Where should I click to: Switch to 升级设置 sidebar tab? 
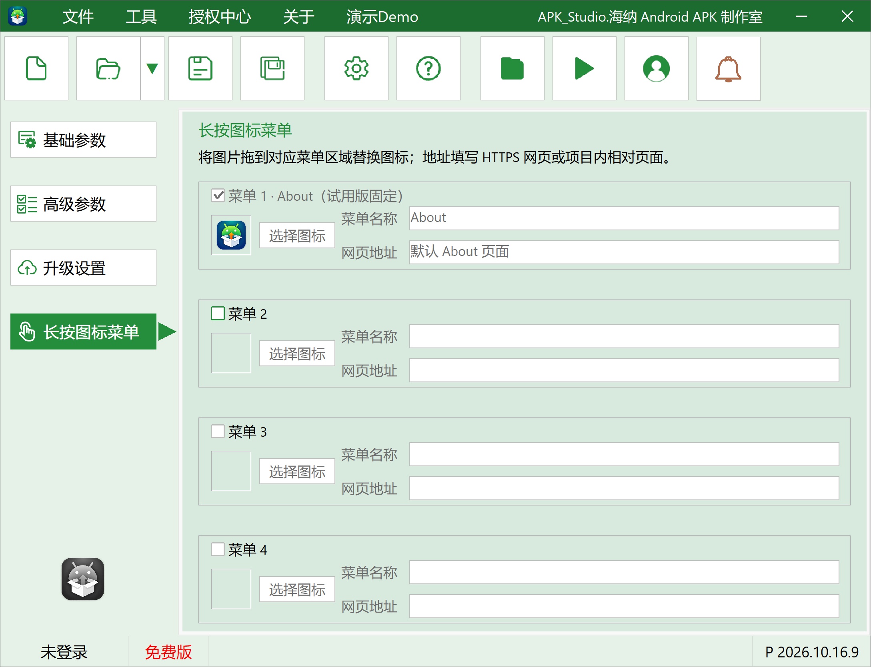(x=83, y=268)
